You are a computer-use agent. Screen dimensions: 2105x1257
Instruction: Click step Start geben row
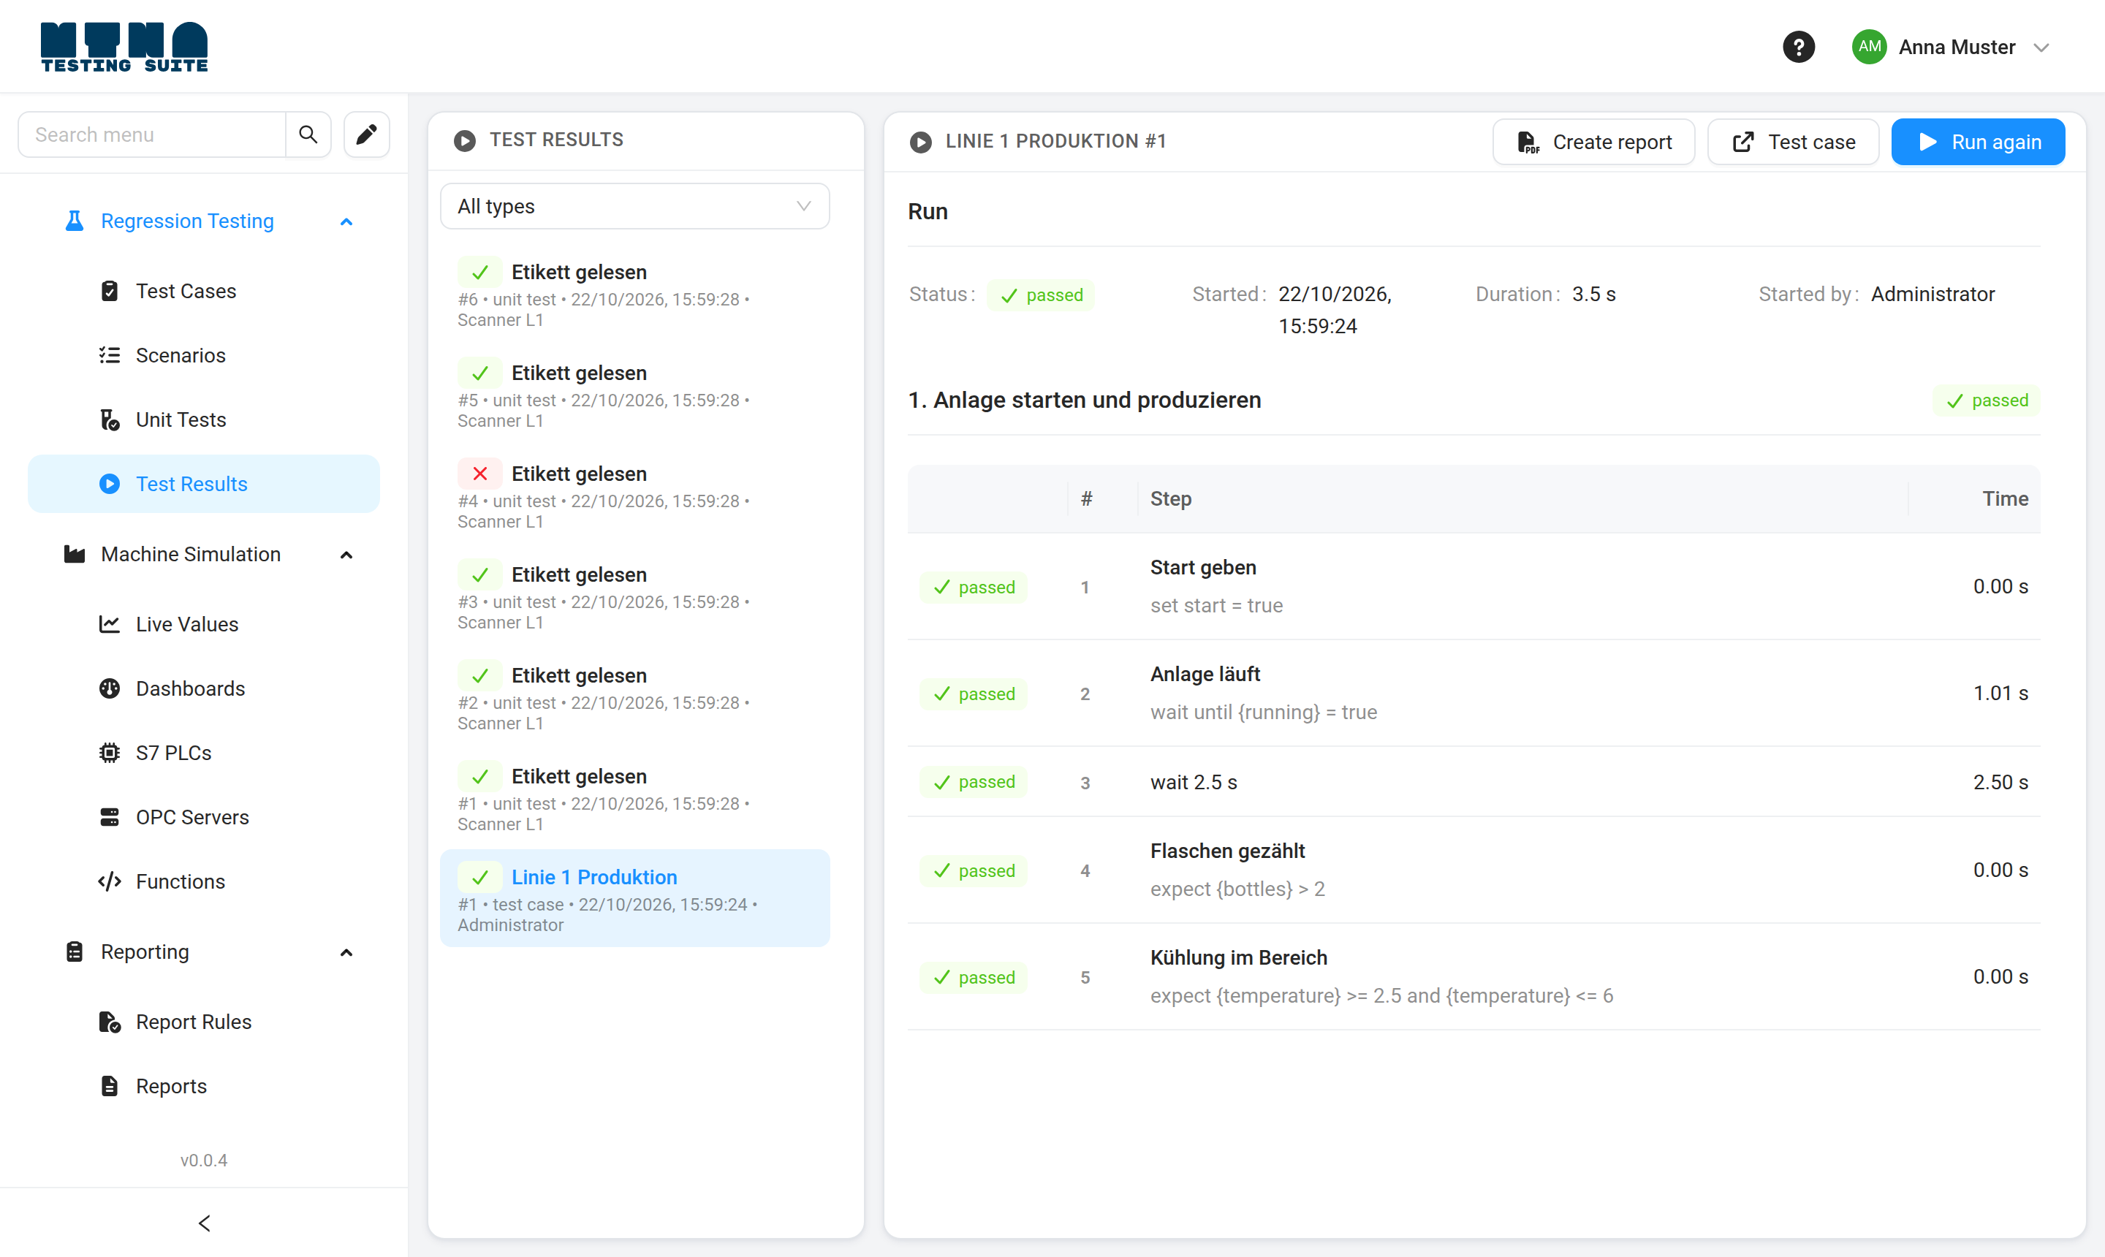(x=1474, y=587)
